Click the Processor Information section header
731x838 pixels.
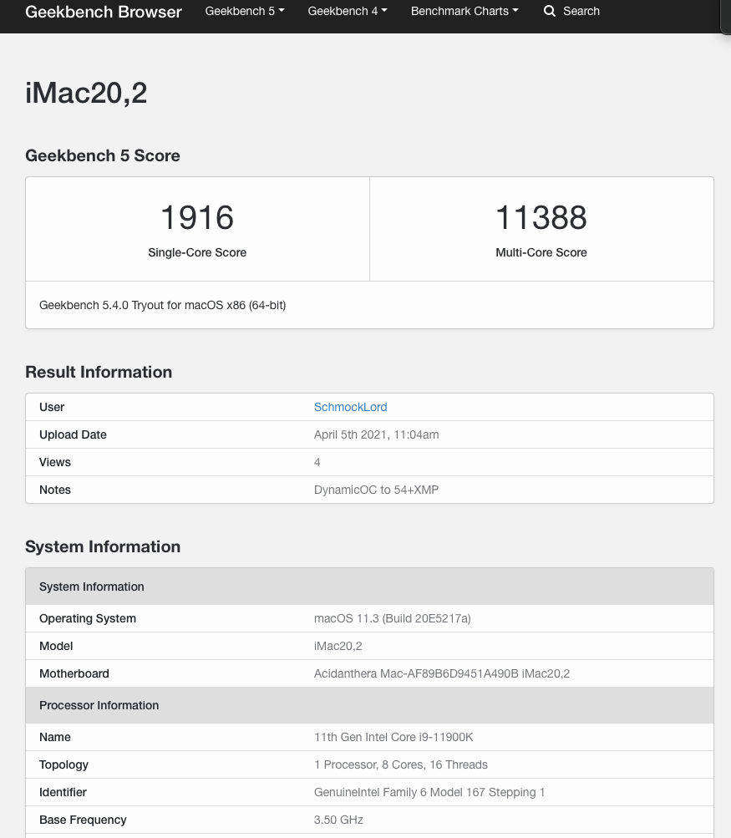370,705
